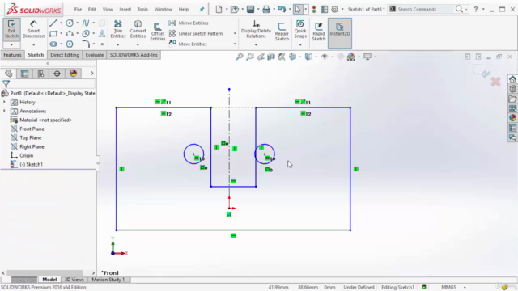Select the Polygon sketch tool
Screen dimensions: 518x291
tap(70, 44)
